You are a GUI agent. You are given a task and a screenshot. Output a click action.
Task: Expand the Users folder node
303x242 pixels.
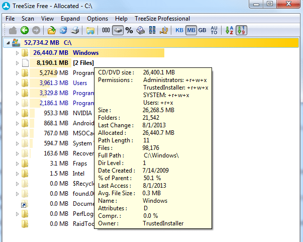(x=17, y=83)
